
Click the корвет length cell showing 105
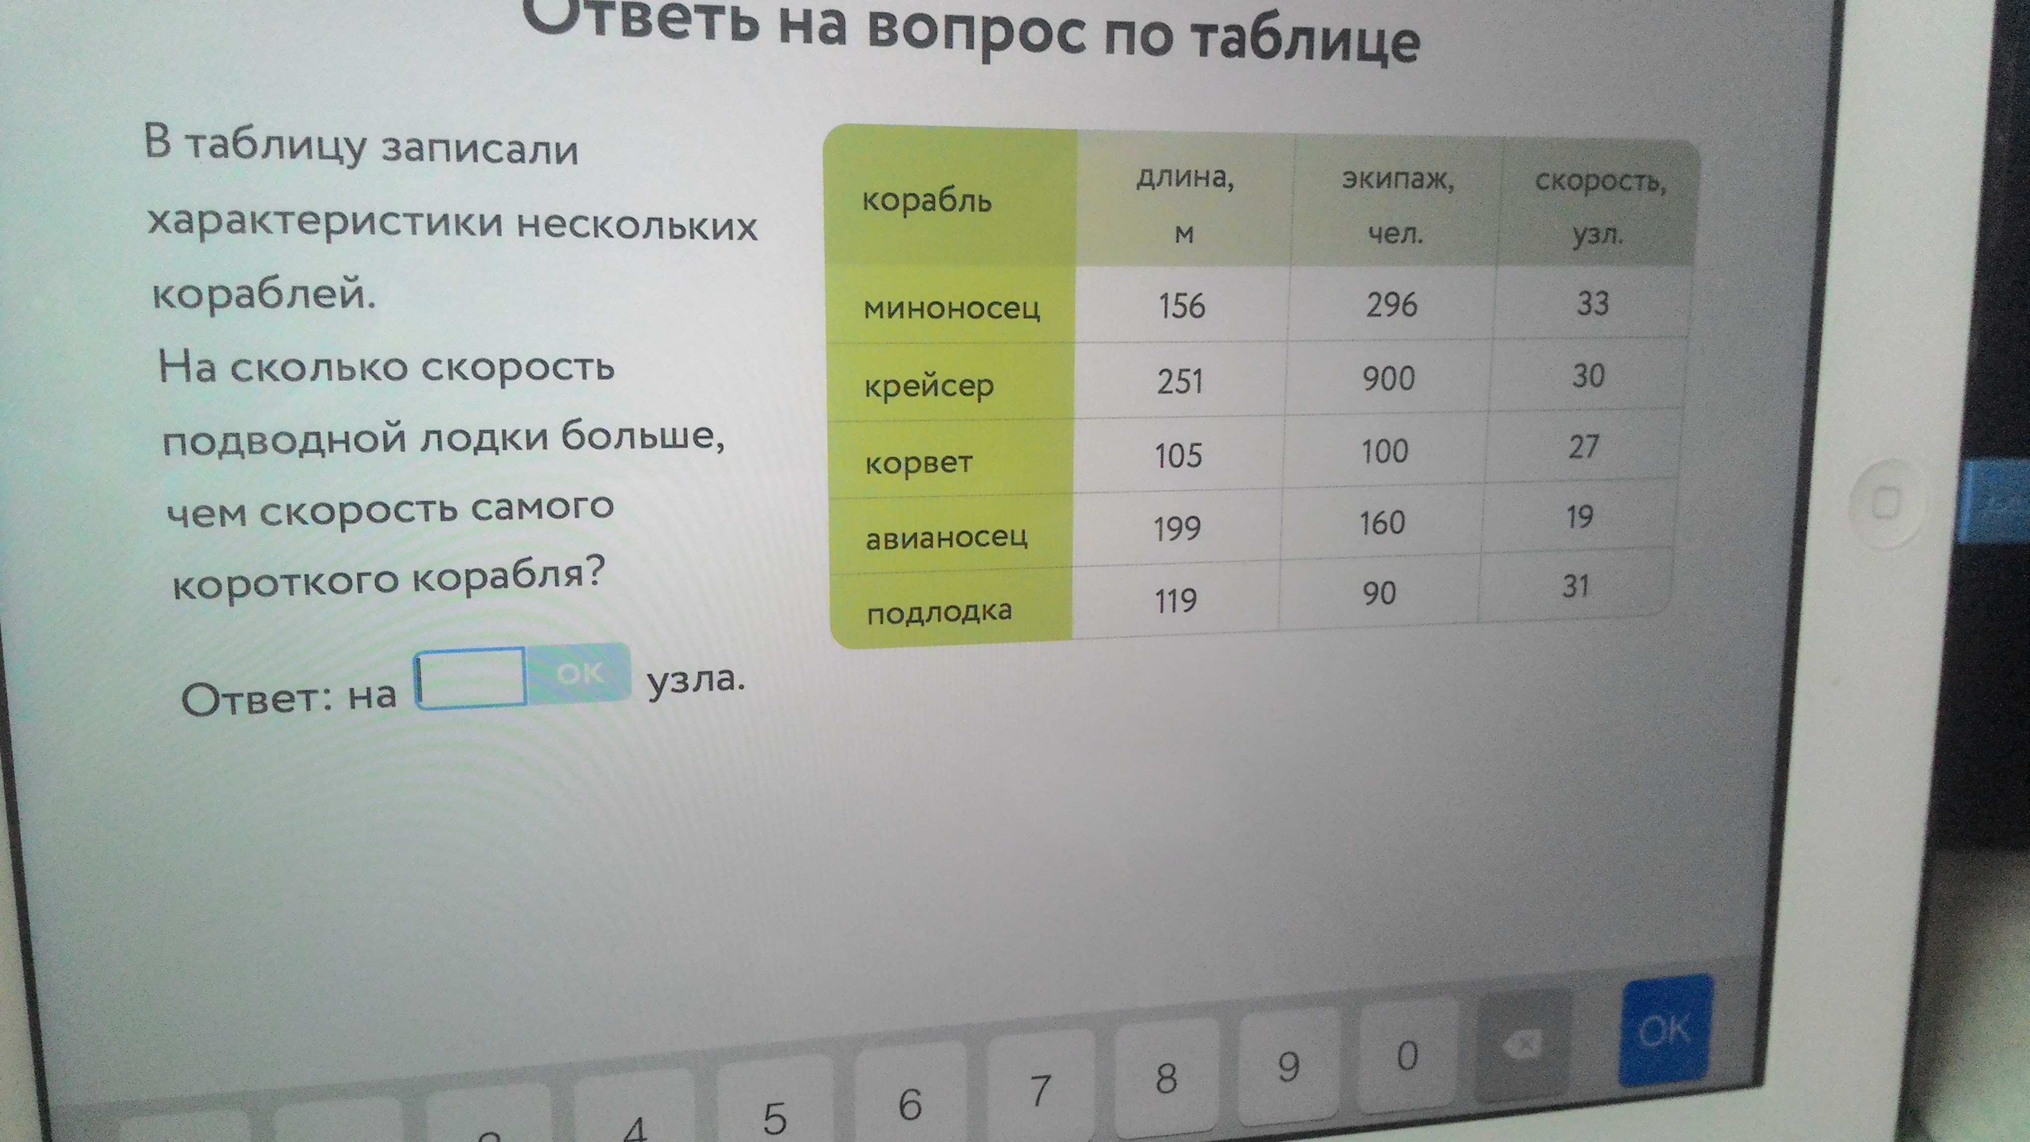tap(1178, 456)
